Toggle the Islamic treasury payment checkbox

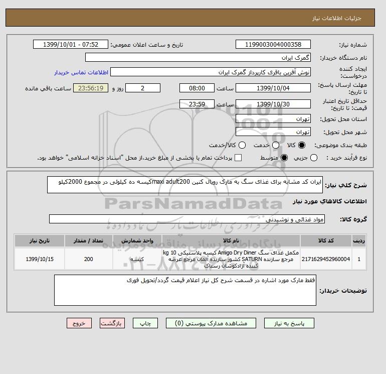(238, 158)
